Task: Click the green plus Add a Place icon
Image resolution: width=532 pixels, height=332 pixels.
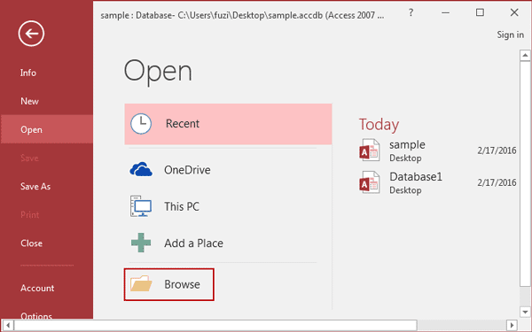Action: pos(141,243)
